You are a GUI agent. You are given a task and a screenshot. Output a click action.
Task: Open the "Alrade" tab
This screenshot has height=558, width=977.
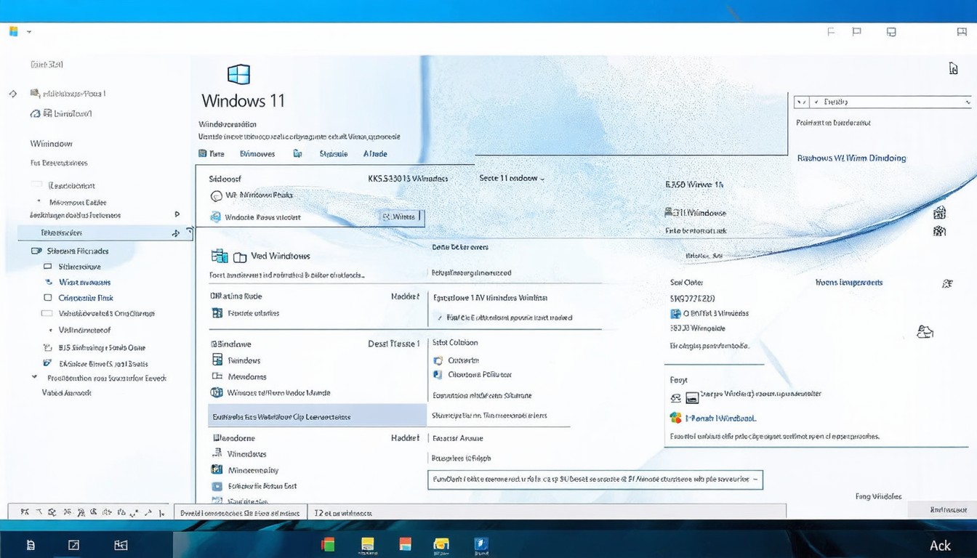tap(375, 153)
